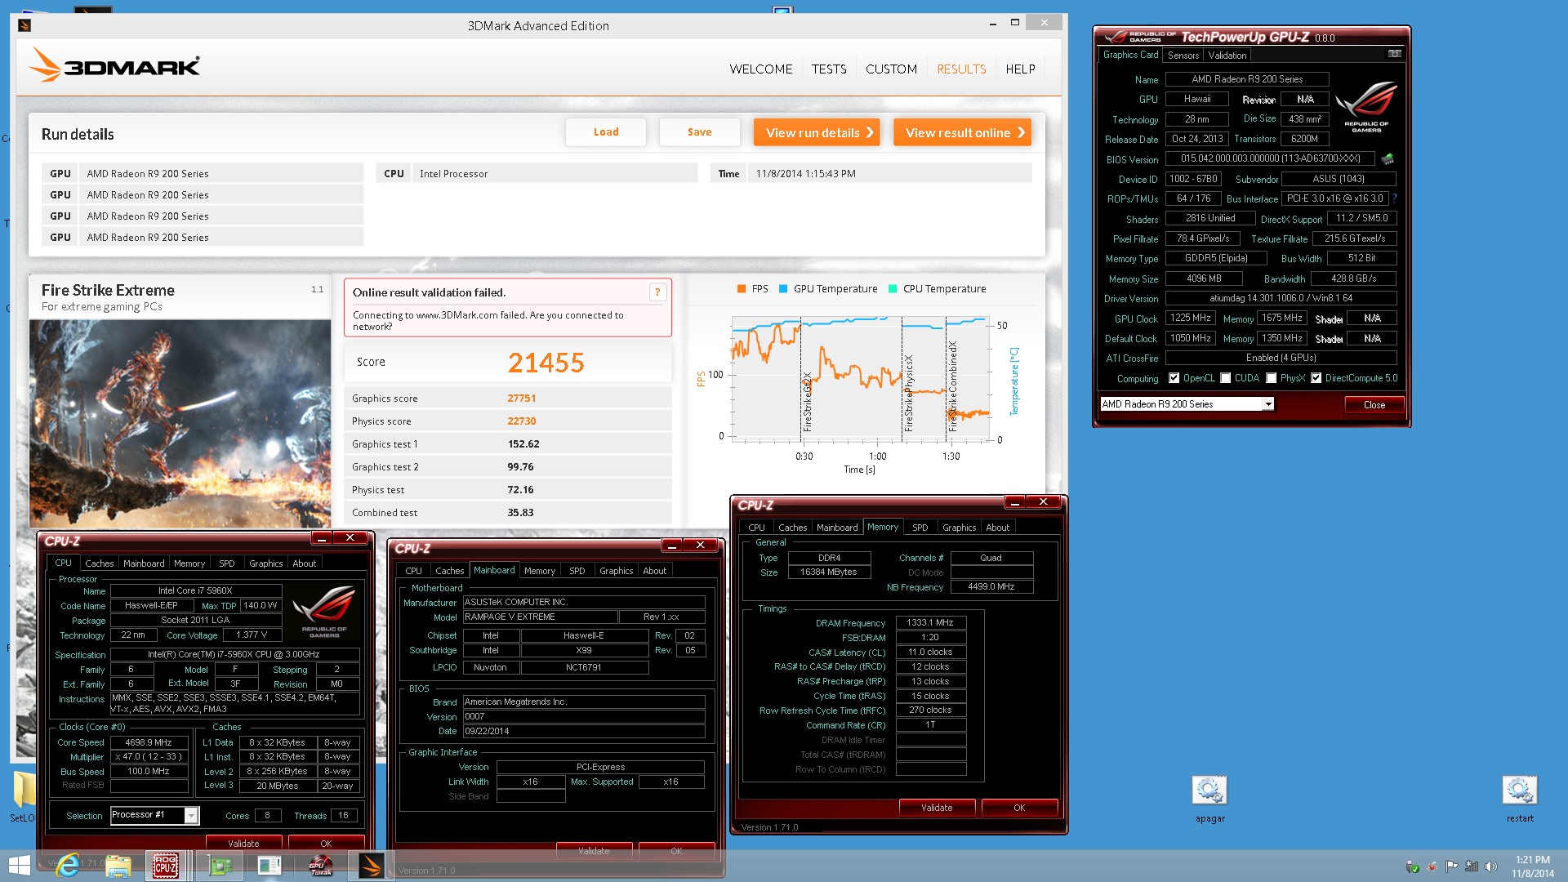This screenshot has height=882, width=1568.
Task: Switch to the Validation tab in GPU-Z
Action: tap(1227, 56)
